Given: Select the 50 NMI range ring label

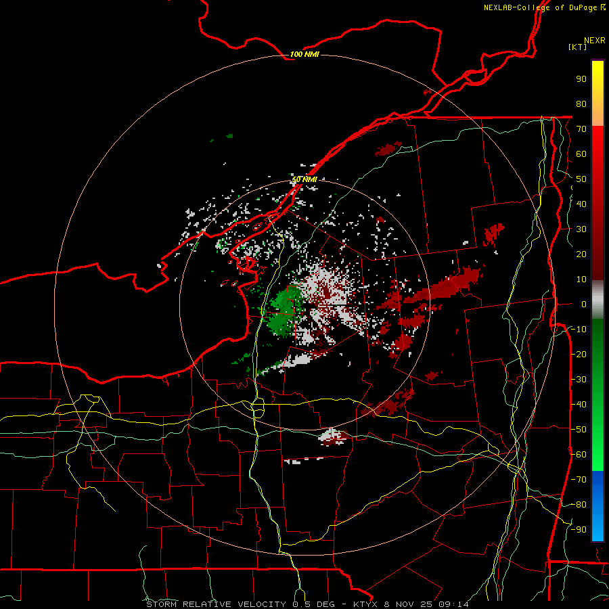Looking at the screenshot, I should click(304, 179).
